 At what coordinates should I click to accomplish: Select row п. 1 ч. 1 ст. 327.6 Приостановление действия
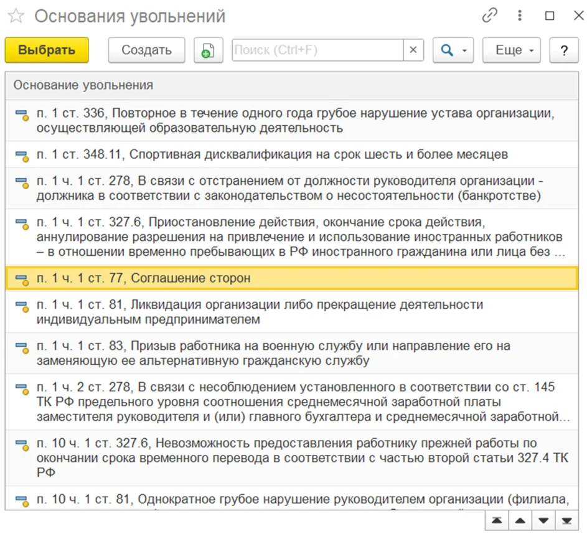pos(291,237)
